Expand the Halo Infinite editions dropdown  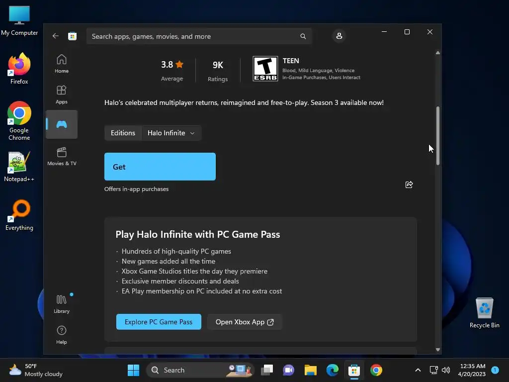click(171, 133)
